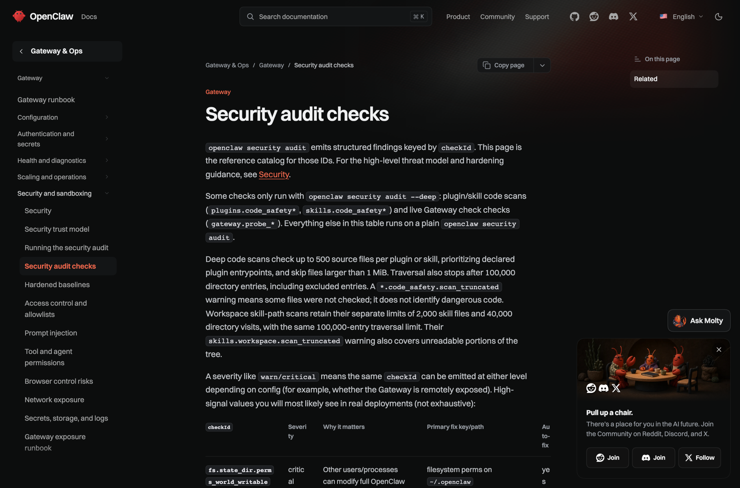Open Access control and allowlists page
This screenshot has width=740, height=488.
click(56, 309)
